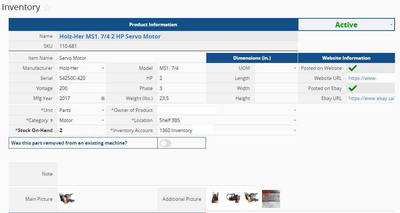
Task: Edit the Voltage field 200
Action: click(81, 88)
